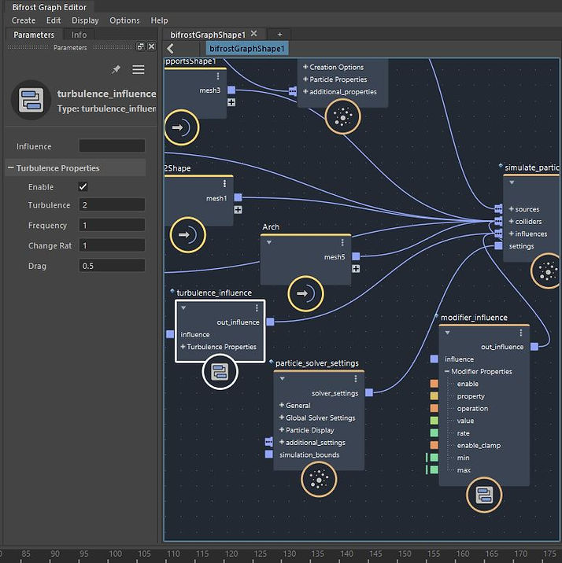Image resolution: width=562 pixels, height=563 pixels.
Task: Click the Turbulence value field
Action: (112, 204)
